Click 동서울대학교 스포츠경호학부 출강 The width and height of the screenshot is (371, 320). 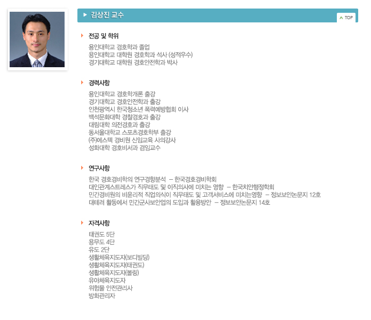(x=130, y=132)
